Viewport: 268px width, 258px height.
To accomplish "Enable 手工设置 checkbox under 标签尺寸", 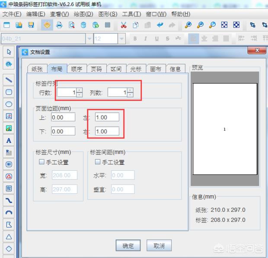I will (42, 162).
